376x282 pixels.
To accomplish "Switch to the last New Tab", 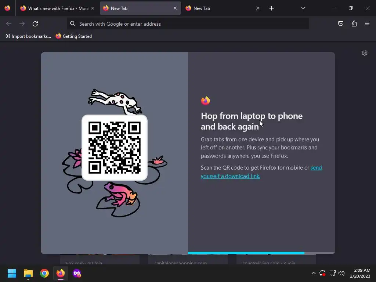I will pyautogui.click(x=223, y=8).
